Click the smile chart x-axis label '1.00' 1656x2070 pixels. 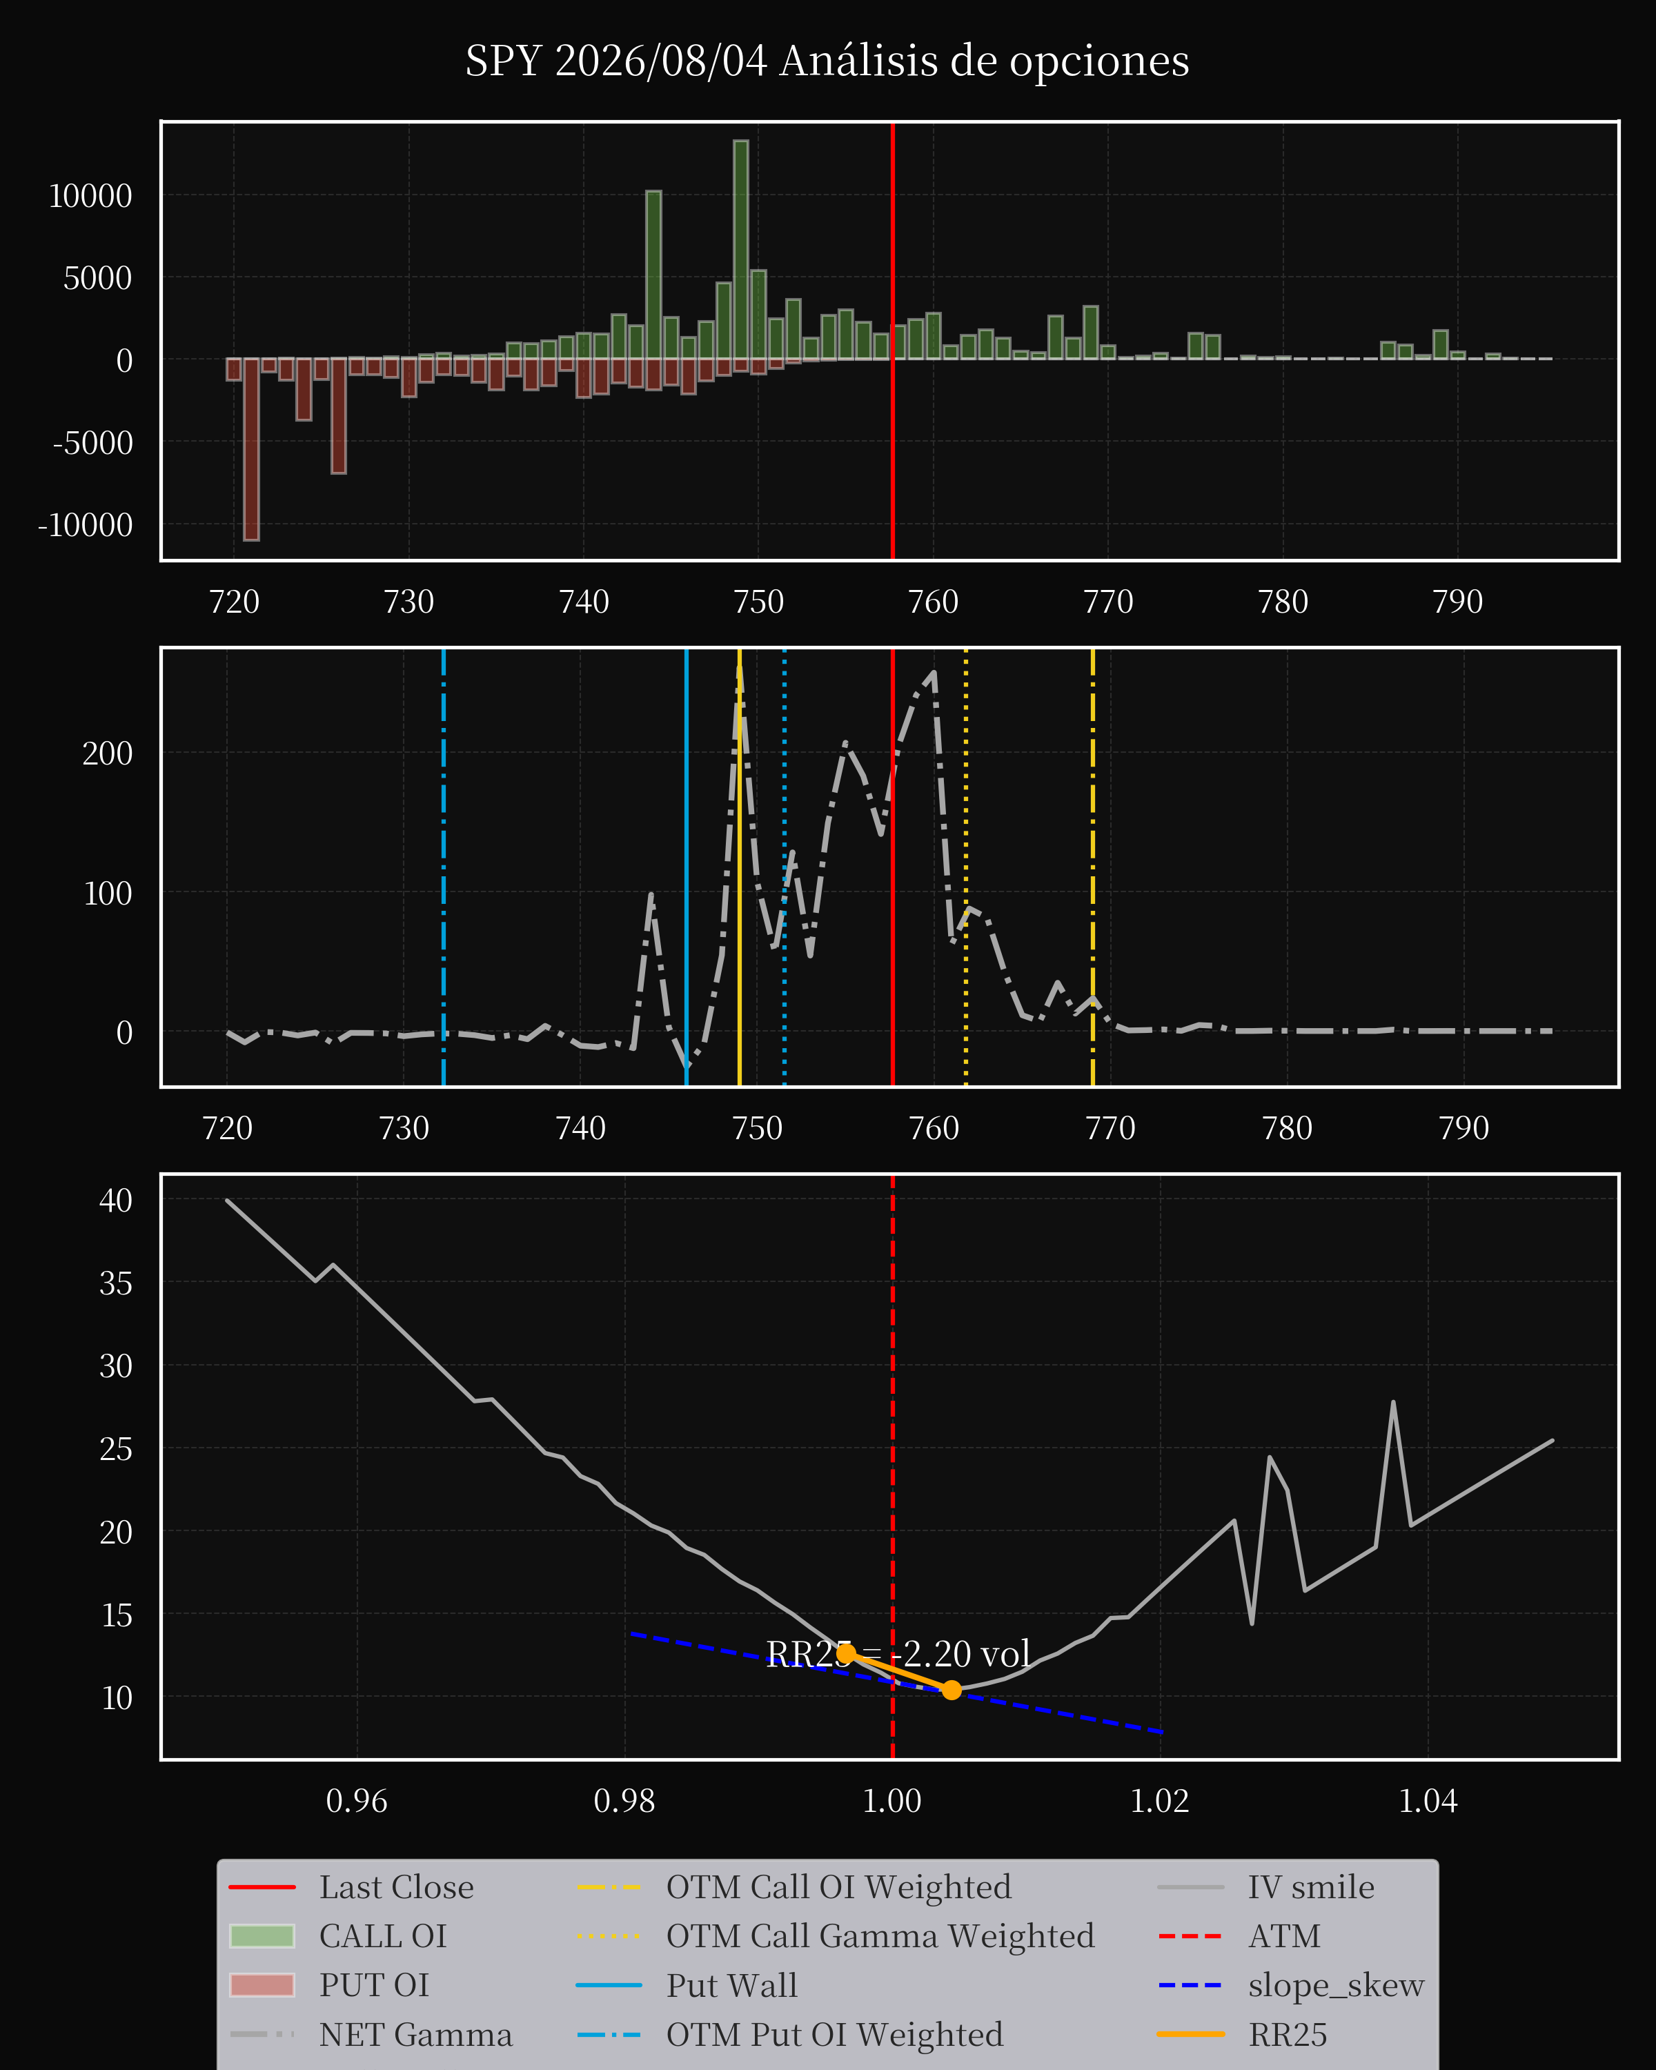(x=892, y=1801)
